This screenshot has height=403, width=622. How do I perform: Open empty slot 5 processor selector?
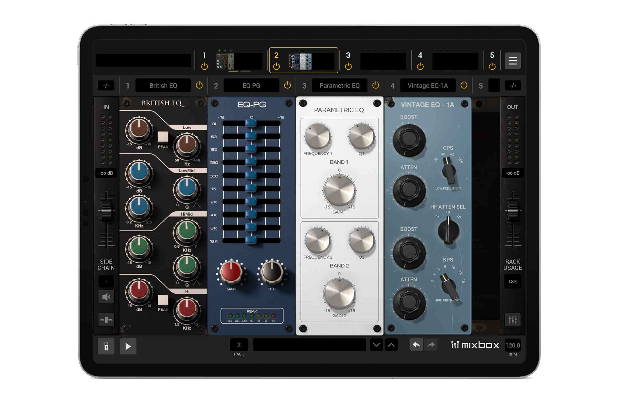494,85
